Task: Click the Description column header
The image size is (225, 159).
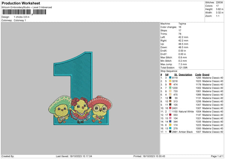Action: [185, 74]
